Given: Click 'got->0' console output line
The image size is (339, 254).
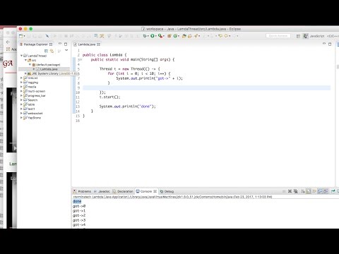Looking at the screenshot, I should tap(79, 206).
